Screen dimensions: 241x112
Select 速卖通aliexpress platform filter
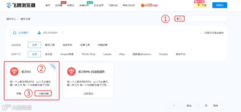pyautogui.click(x=142, y=54)
